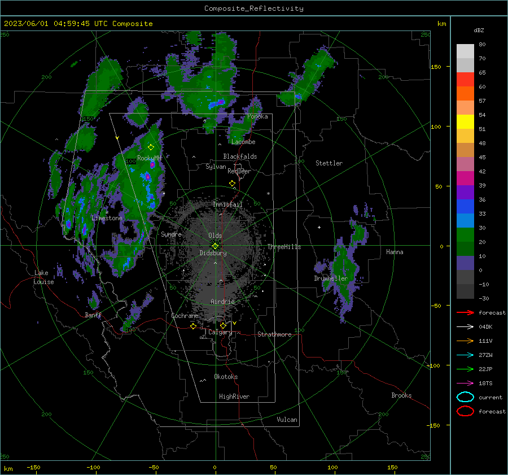Click the magenta 18TS arrow icon

(465, 384)
